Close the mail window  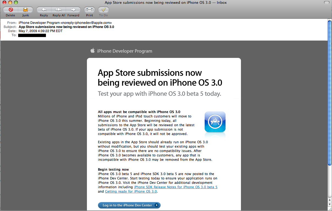5,2
